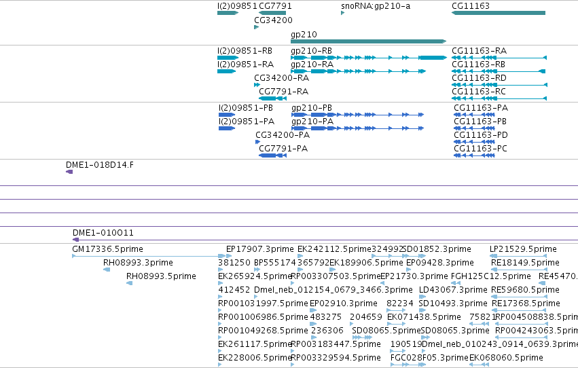Click the l(2)09851-PB protein
578x368 pixels.
[227, 115]
